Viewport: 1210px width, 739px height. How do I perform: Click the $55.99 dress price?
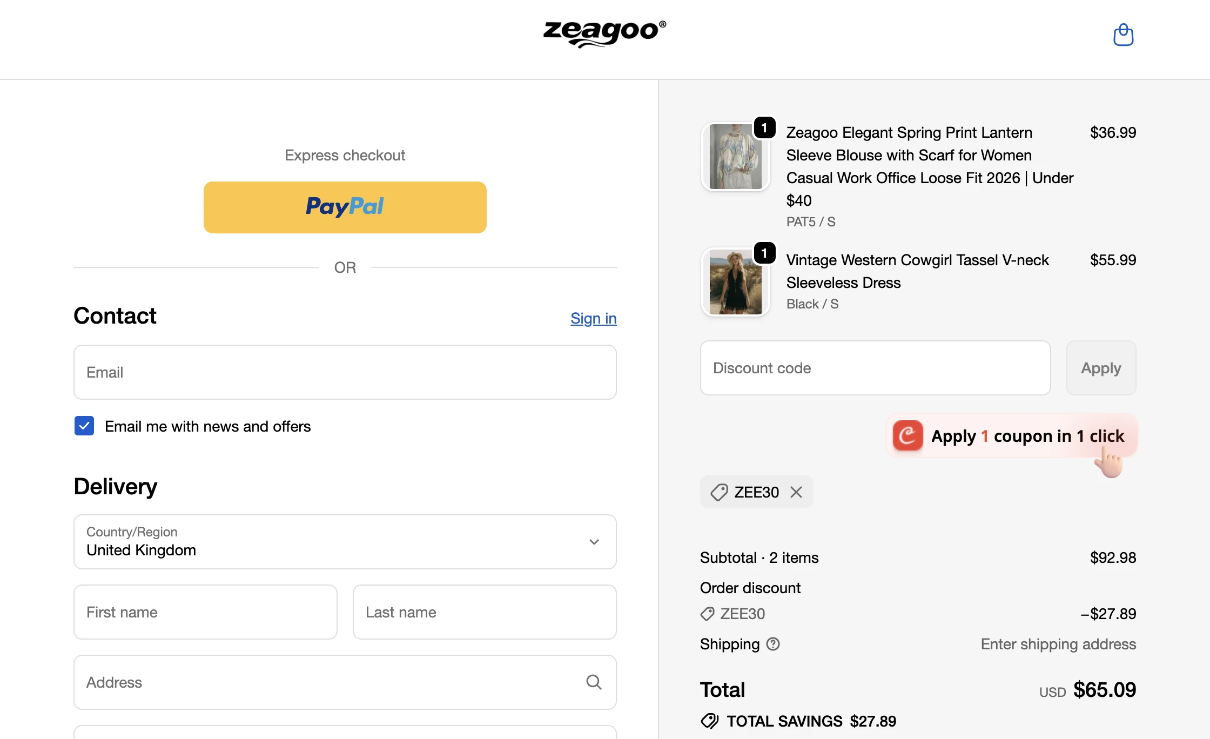[x=1113, y=260]
